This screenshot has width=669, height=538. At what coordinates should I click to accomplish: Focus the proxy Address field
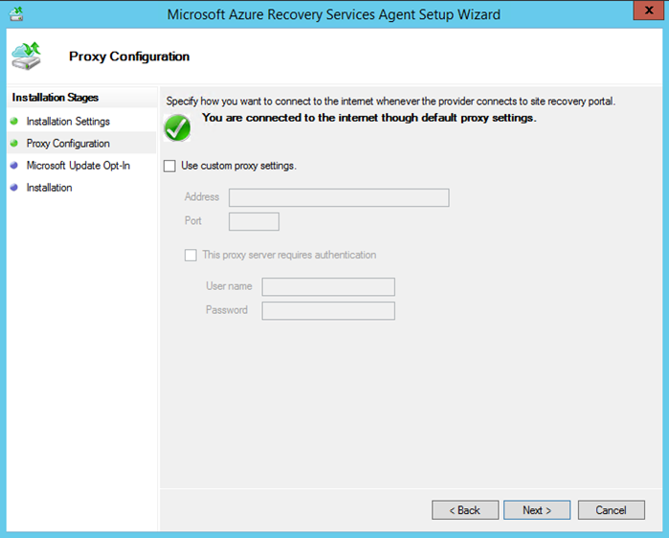point(339,197)
